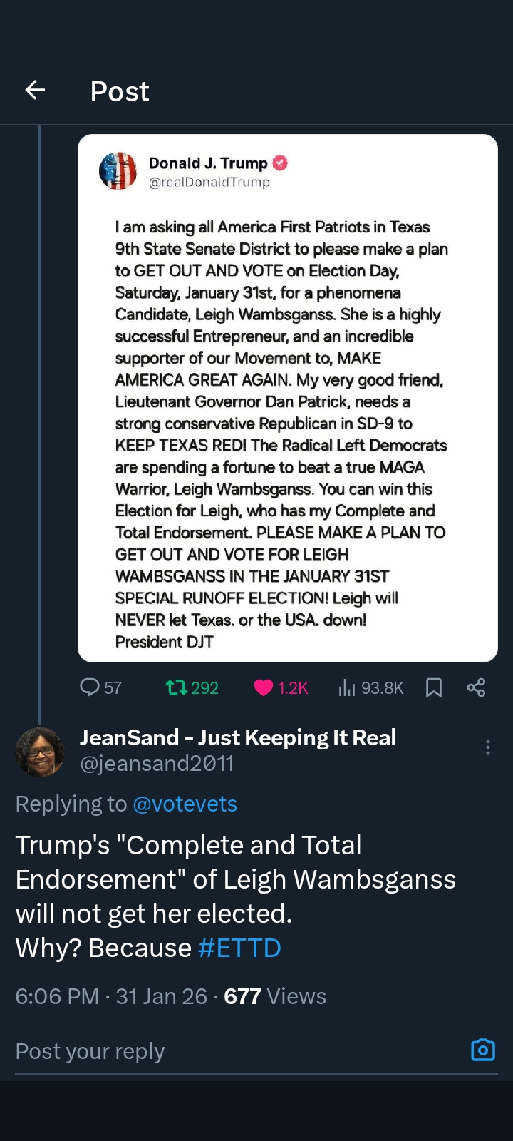
Task: Open replies via the comment icon
Action: coord(90,687)
